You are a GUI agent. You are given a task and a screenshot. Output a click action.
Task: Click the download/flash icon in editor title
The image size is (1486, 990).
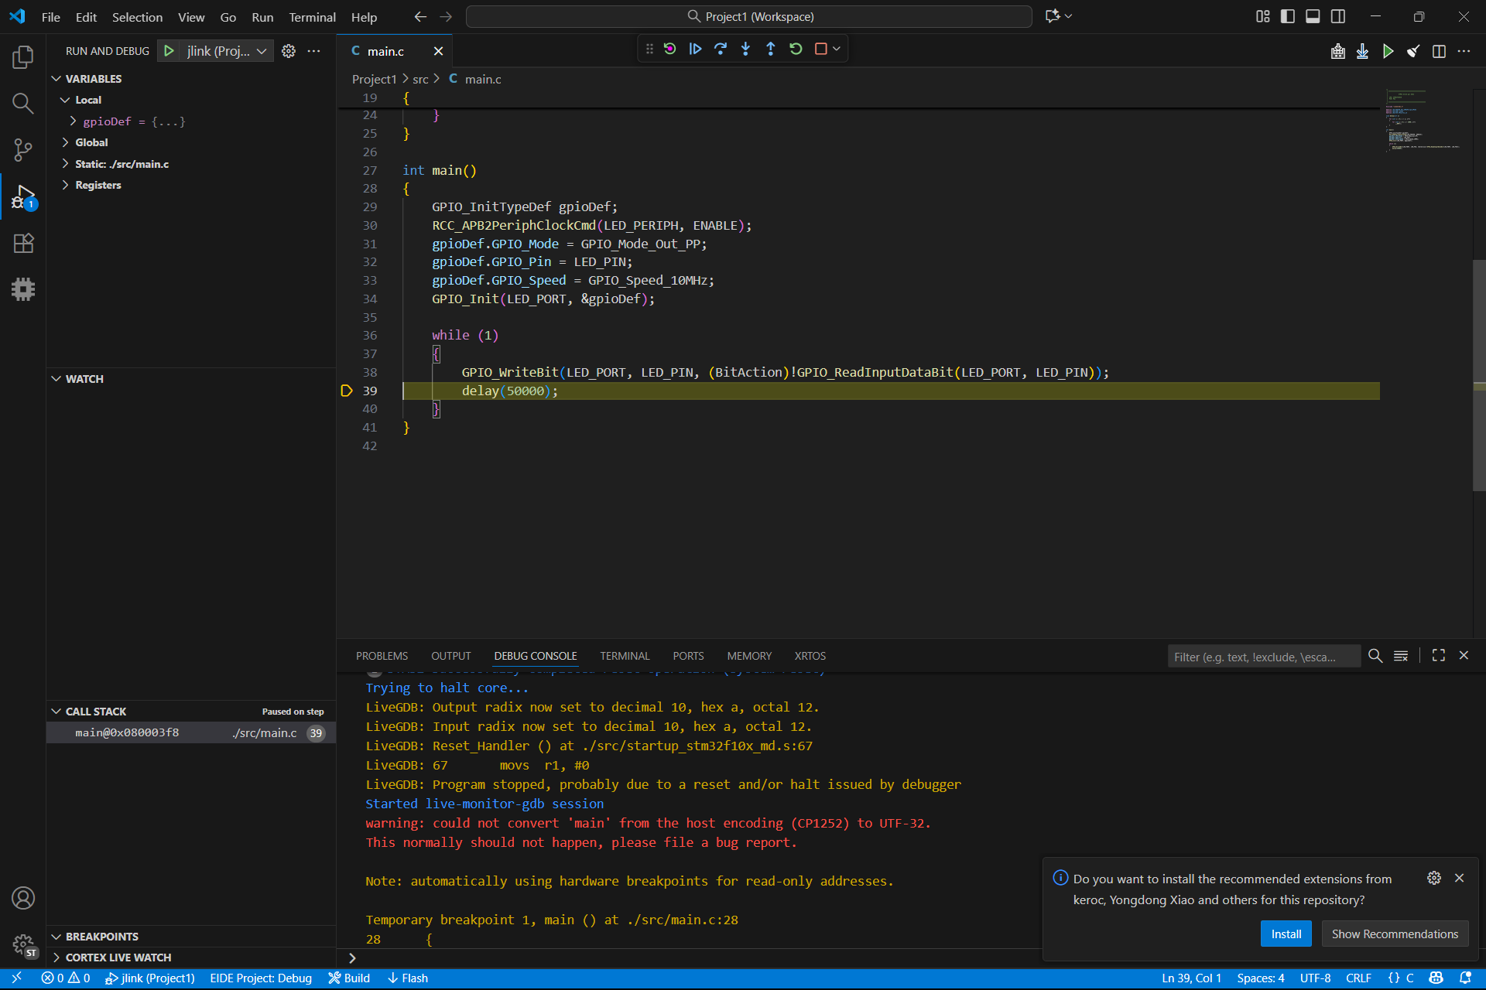coord(1363,51)
